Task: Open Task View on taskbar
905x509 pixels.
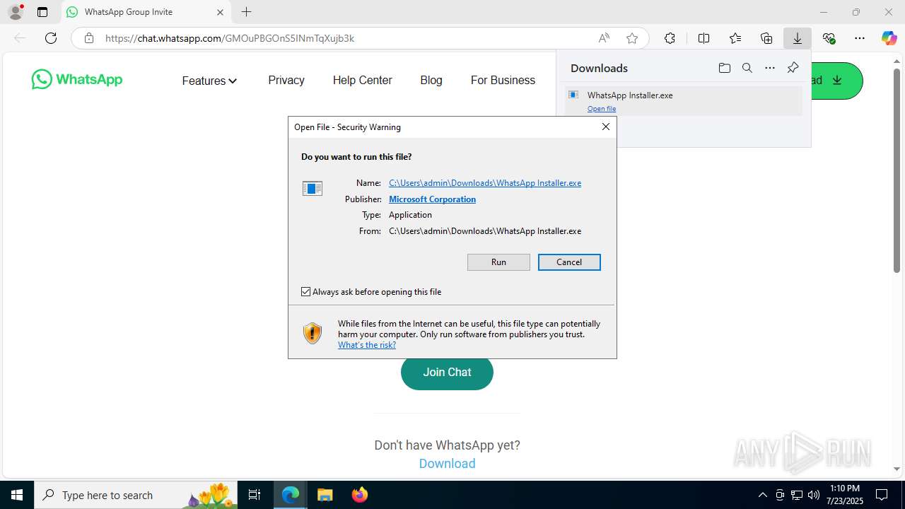Action: point(255,495)
